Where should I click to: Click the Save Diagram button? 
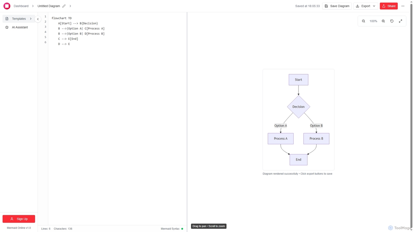tap(337, 6)
